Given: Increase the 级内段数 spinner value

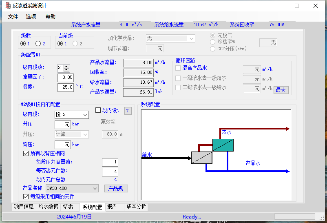Looking at the screenshot, I should point(67,66).
